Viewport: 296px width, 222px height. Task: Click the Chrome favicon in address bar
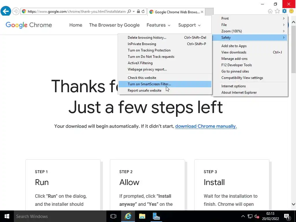coord(24,12)
